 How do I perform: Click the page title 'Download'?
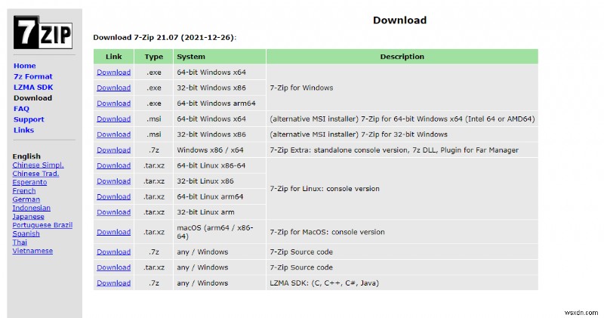pyautogui.click(x=399, y=20)
